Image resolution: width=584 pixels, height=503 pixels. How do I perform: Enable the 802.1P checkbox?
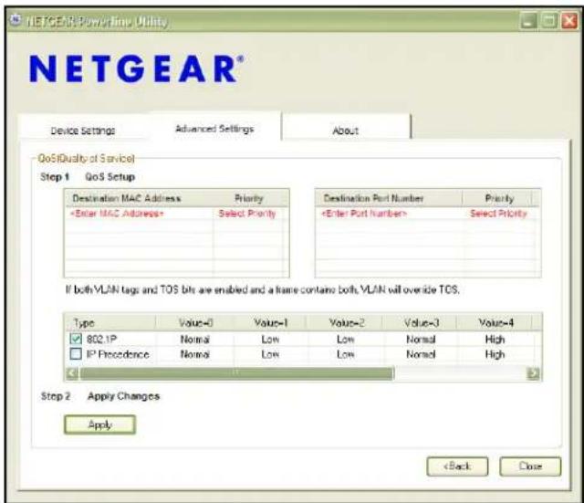point(76,339)
